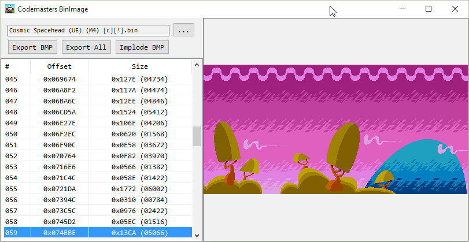Click offset 0x069674
Viewport: 469px width, 242px height.
(59, 79)
